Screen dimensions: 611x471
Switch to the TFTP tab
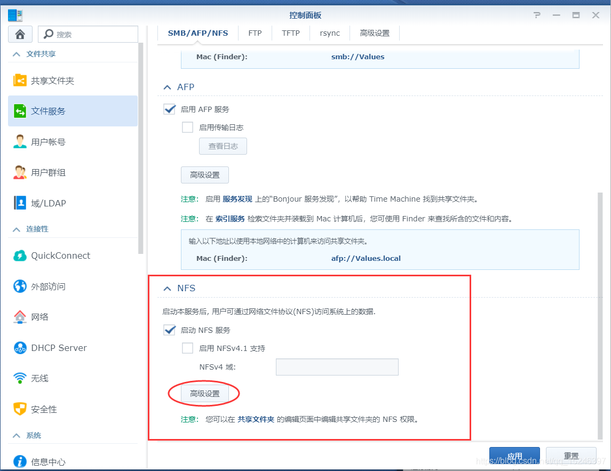pos(291,33)
